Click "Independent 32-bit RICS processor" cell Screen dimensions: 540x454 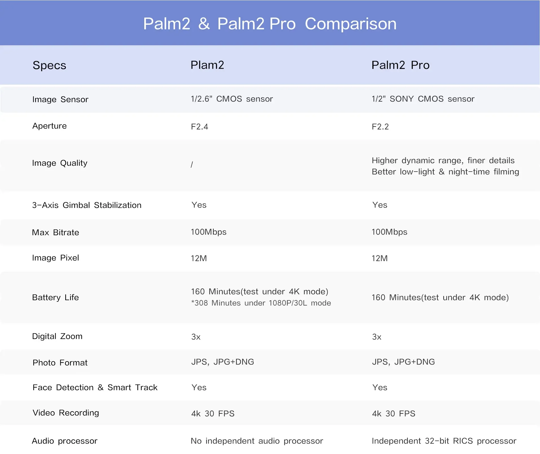point(444,441)
